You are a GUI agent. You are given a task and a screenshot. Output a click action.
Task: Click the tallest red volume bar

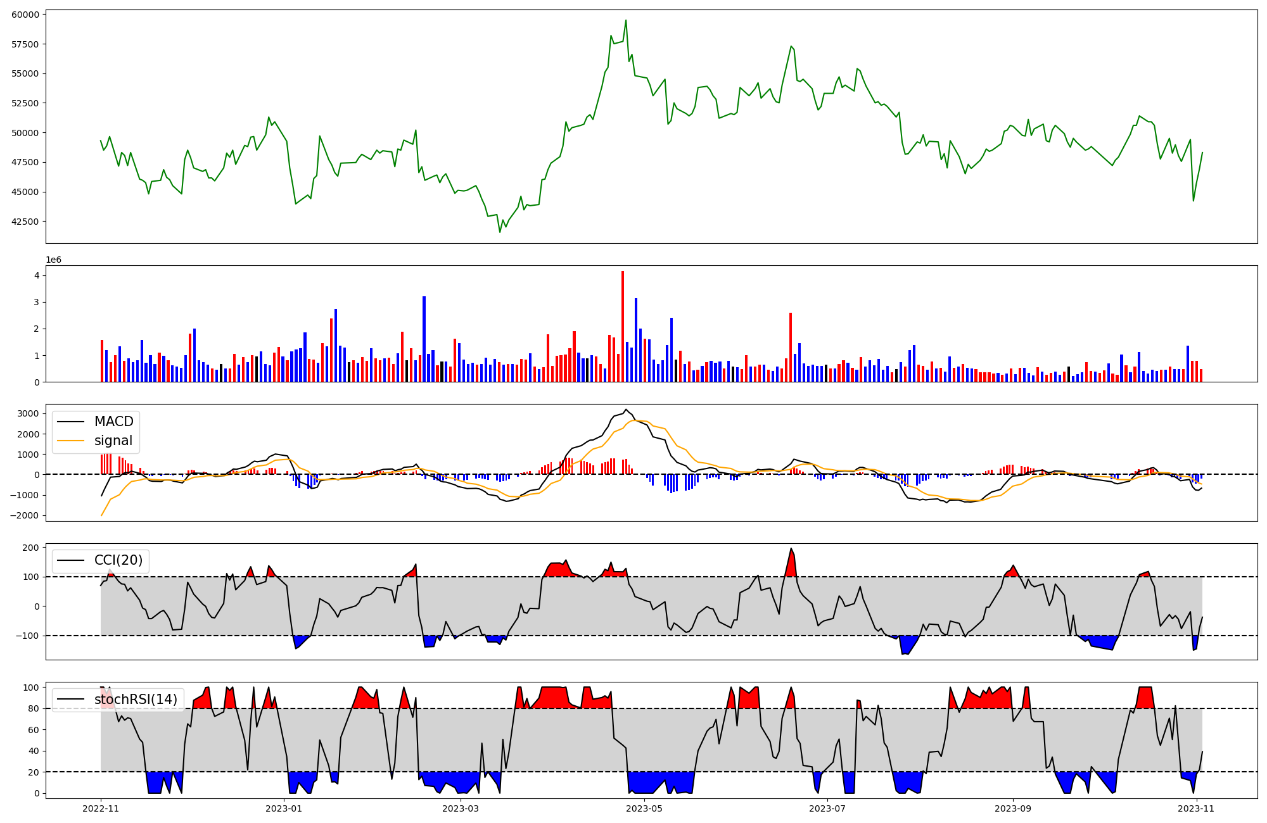(x=623, y=326)
